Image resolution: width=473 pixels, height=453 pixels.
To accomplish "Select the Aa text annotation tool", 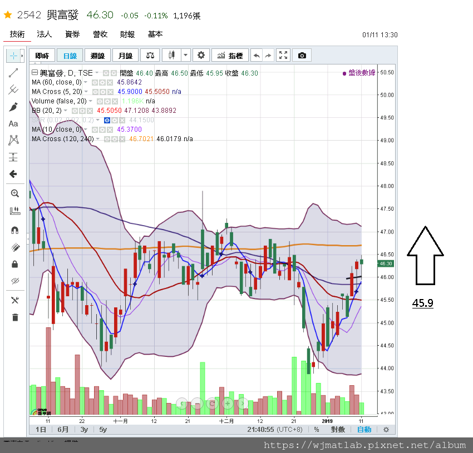I will [x=13, y=123].
